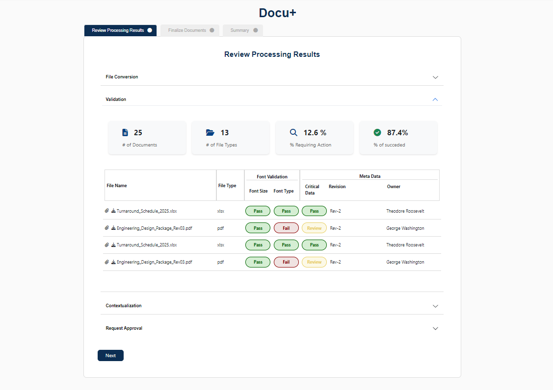Click the Critical Data column header
Screen dimensions: 553x390
point(312,190)
